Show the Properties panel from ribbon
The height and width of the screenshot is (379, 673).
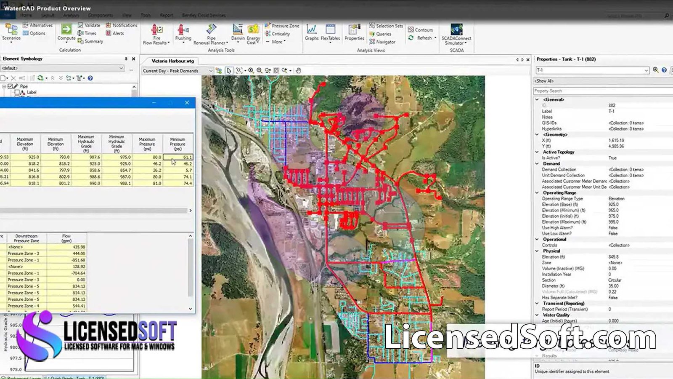tap(354, 32)
